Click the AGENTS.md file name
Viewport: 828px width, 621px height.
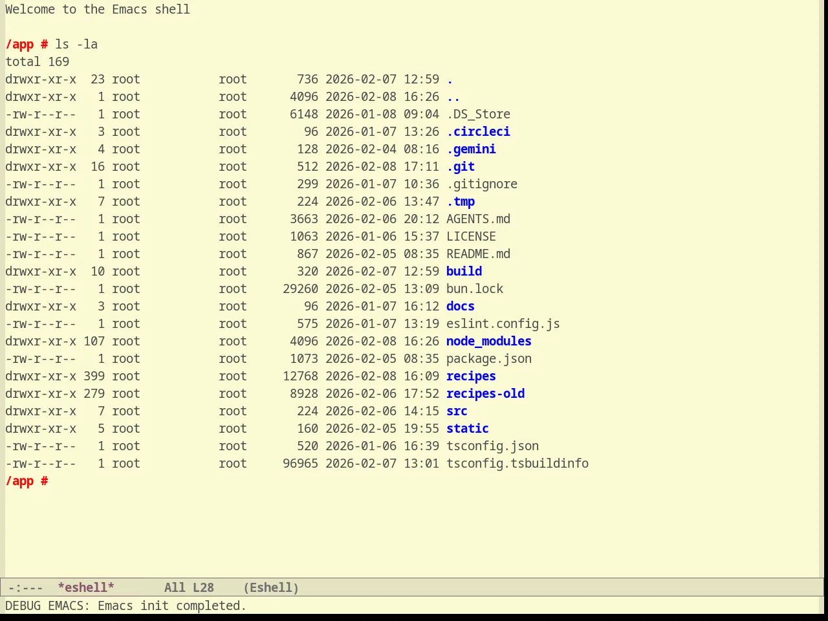coord(478,219)
